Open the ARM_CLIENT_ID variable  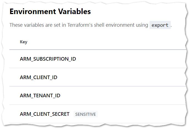click(39, 77)
